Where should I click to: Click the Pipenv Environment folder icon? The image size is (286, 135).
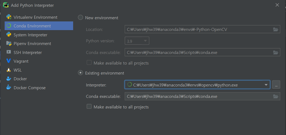tap(9, 43)
